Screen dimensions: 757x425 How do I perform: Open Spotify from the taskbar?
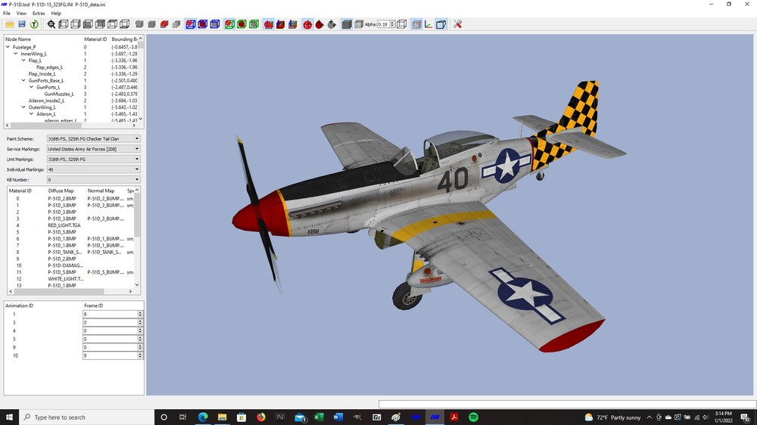pyautogui.click(x=474, y=417)
